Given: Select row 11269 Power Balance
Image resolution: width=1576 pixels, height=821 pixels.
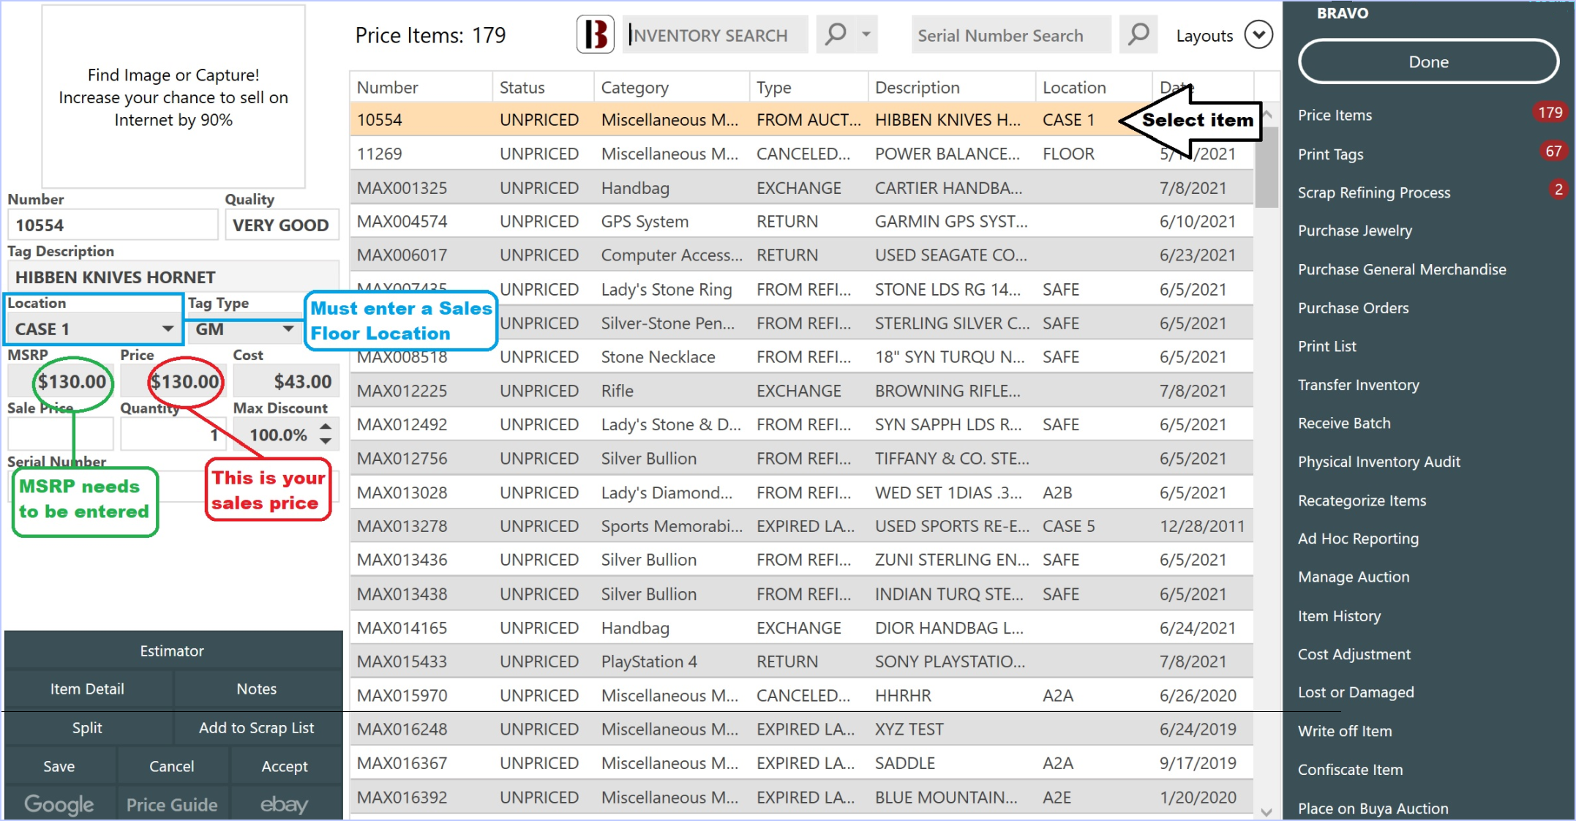Looking at the screenshot, I should tap(801, 154).
